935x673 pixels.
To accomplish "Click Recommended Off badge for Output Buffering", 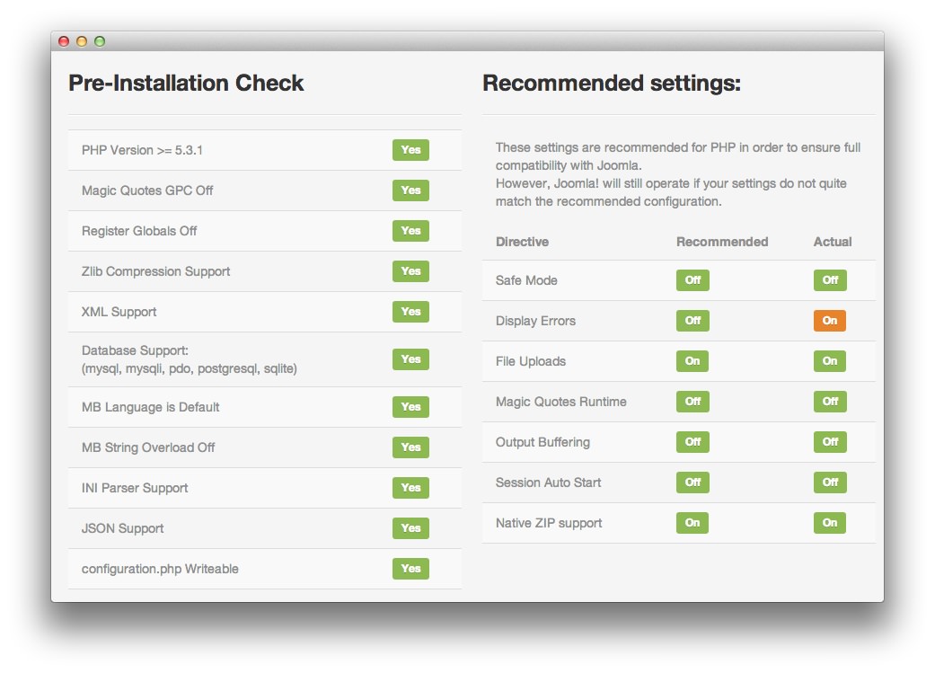I will tap(692, 442).
